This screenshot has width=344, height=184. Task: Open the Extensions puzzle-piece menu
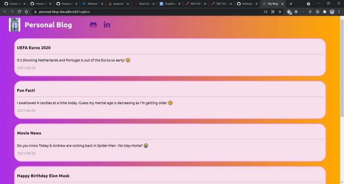click(325, 12)
